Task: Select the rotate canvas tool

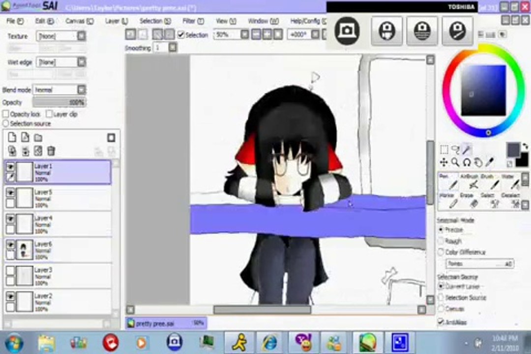Action: pyautogui.click(x=467, y=163)
